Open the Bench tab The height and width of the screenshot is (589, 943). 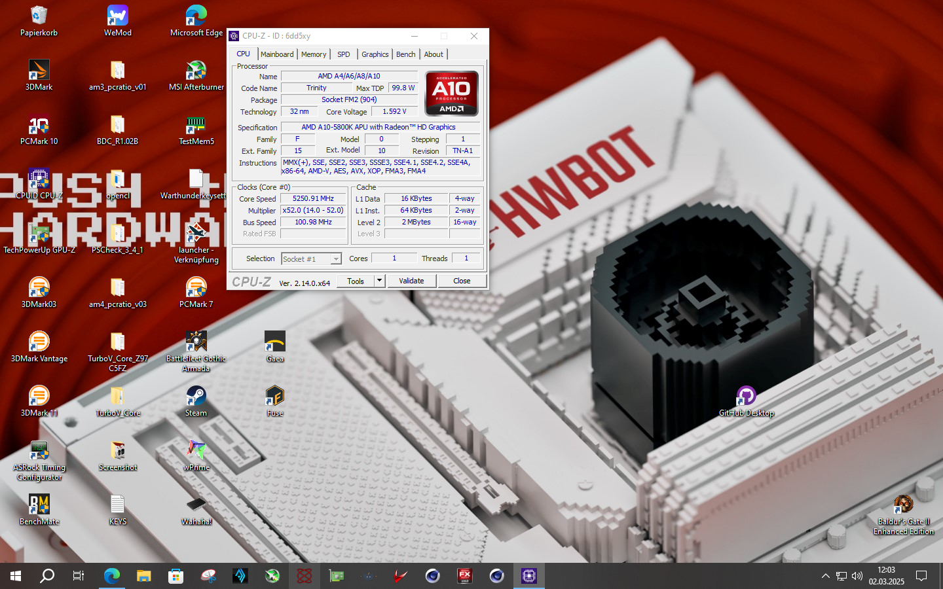point(406,54)
